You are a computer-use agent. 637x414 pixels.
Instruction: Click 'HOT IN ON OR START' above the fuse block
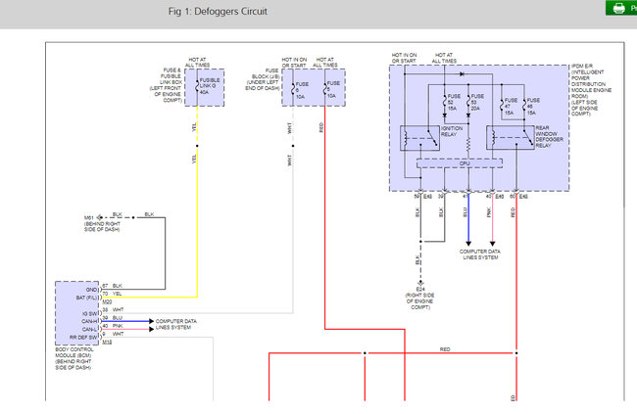(294, 62)
